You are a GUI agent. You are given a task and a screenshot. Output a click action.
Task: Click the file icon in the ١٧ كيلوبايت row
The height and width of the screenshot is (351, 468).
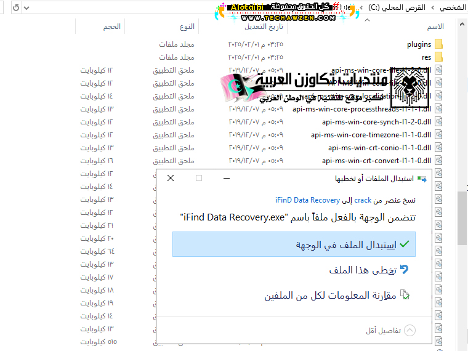coord(438,276)
